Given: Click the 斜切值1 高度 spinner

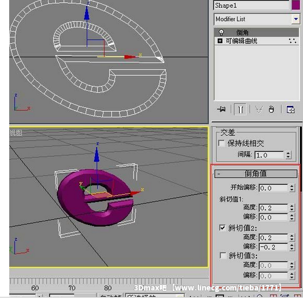Looking at the screenshot, I should tap(292, 208).
